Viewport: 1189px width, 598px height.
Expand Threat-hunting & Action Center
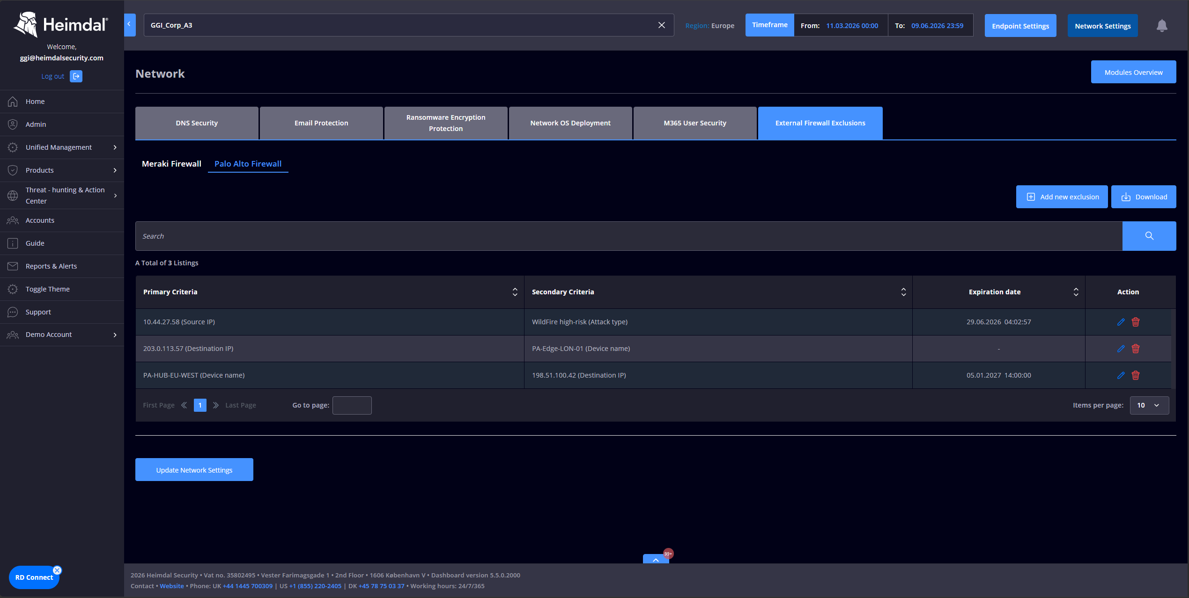click(62, 196)
